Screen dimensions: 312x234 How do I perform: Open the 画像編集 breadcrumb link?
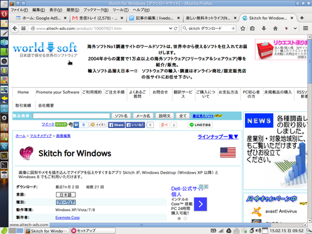coord(63,136)
